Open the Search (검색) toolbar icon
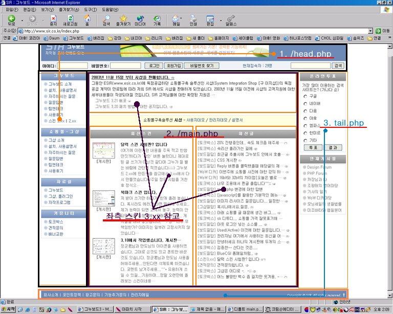The height and width of the screenshot is (314, 393). pos(106,19)
